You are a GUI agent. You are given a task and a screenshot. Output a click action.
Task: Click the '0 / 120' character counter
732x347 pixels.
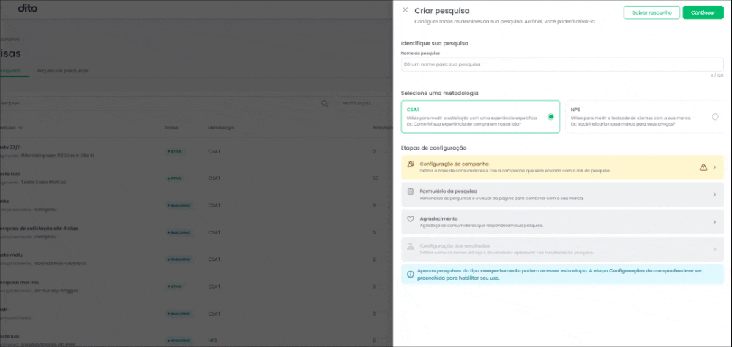(x=717, y=75)
